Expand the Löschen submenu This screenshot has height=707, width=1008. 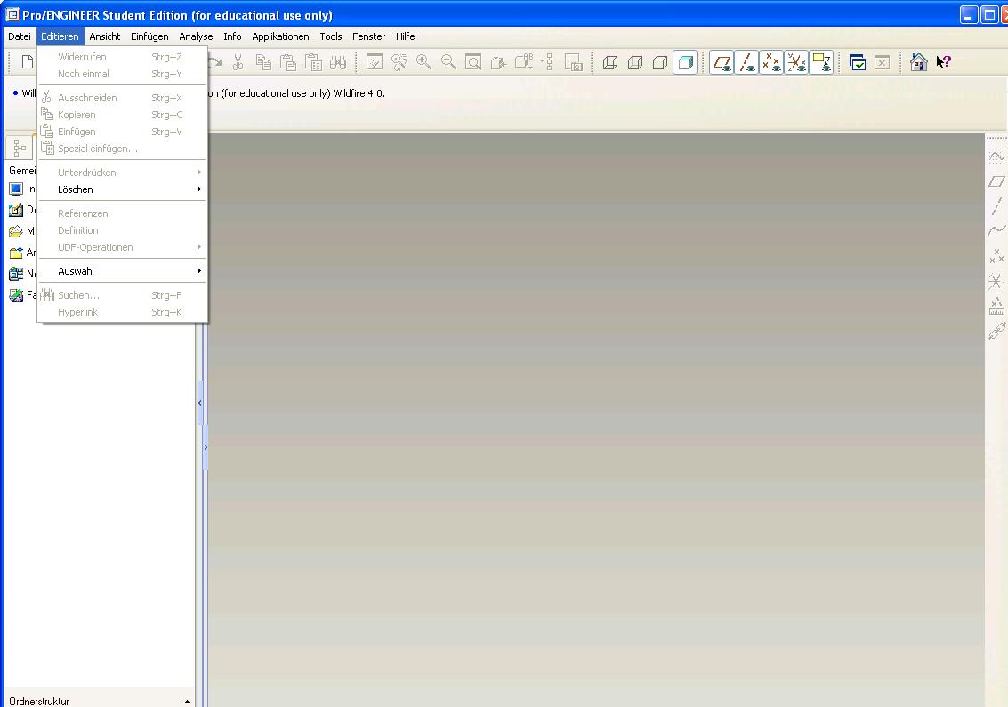pyautogui.click(x=122, y=189)
